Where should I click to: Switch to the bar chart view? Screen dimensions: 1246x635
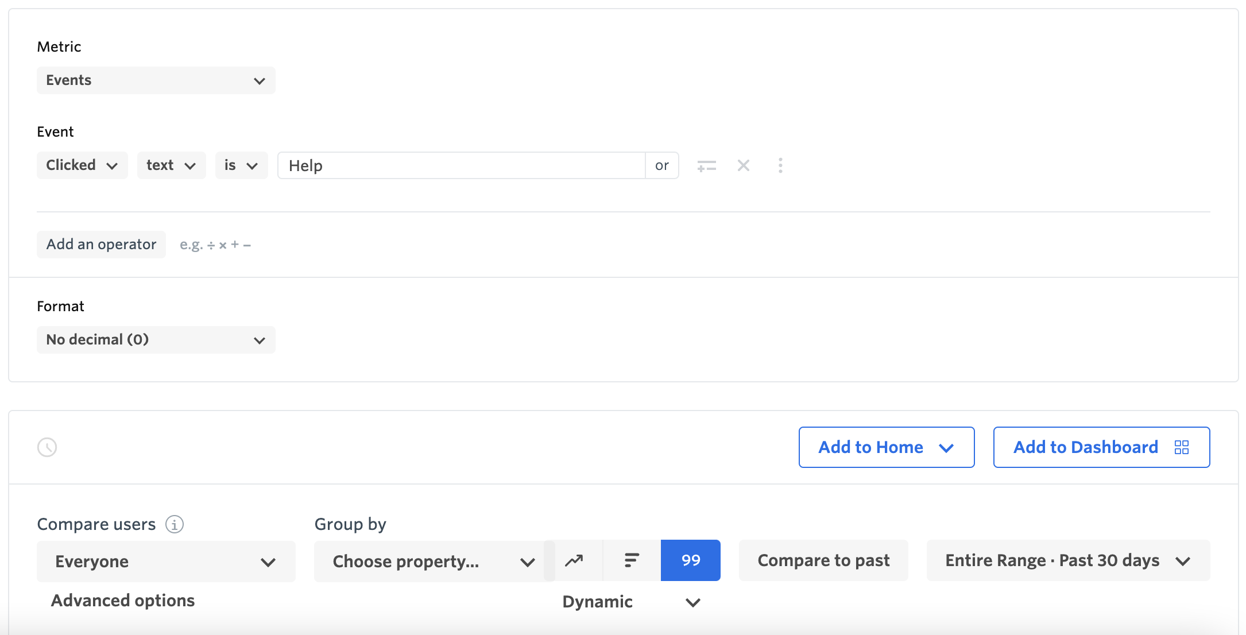[632, 560]
